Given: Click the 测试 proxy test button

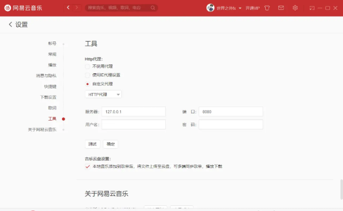Looking at the screenshot, I should (93, 144).
